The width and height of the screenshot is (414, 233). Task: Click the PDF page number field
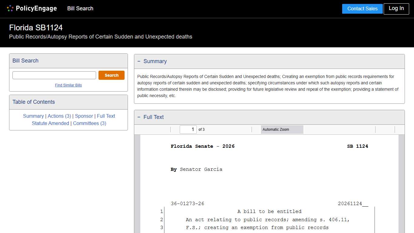pyautogui.click(x=188, y=130)
